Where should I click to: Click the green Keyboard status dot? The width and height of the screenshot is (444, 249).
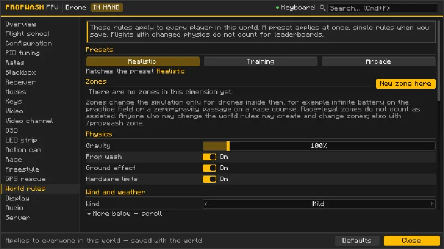click(x=277, y=8)
